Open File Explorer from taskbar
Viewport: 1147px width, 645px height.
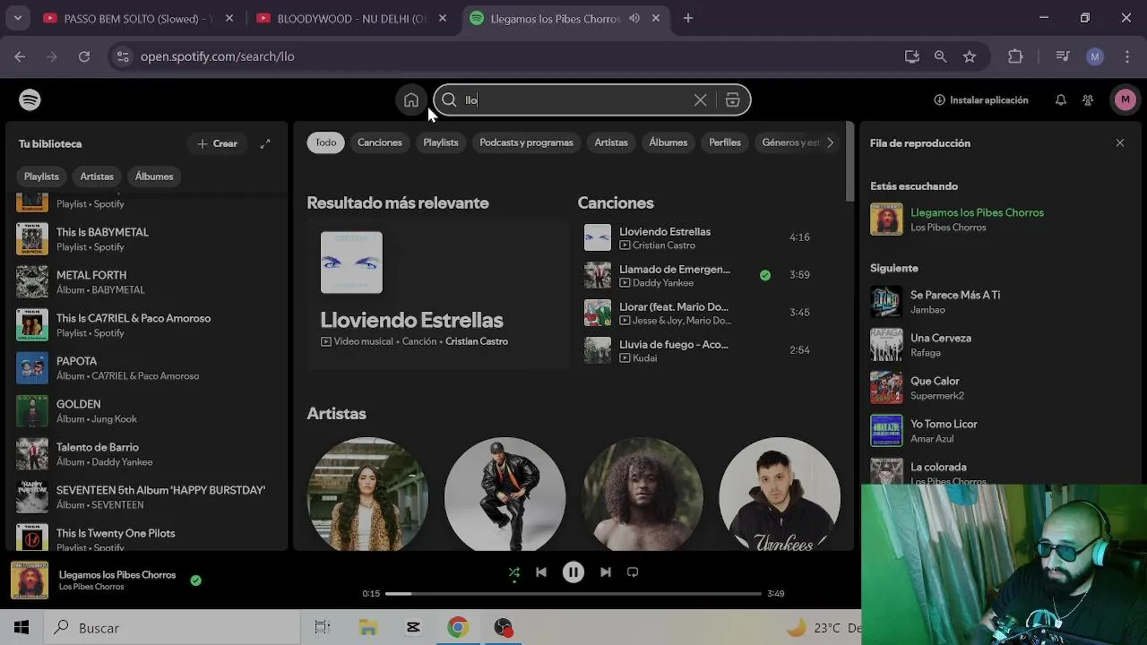coord(368,628)
